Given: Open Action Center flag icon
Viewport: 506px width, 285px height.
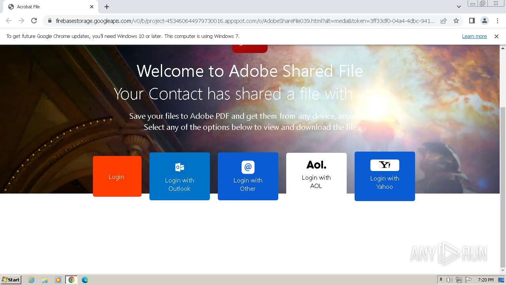Looking at the screenshot, I should (x=468, y=280).
